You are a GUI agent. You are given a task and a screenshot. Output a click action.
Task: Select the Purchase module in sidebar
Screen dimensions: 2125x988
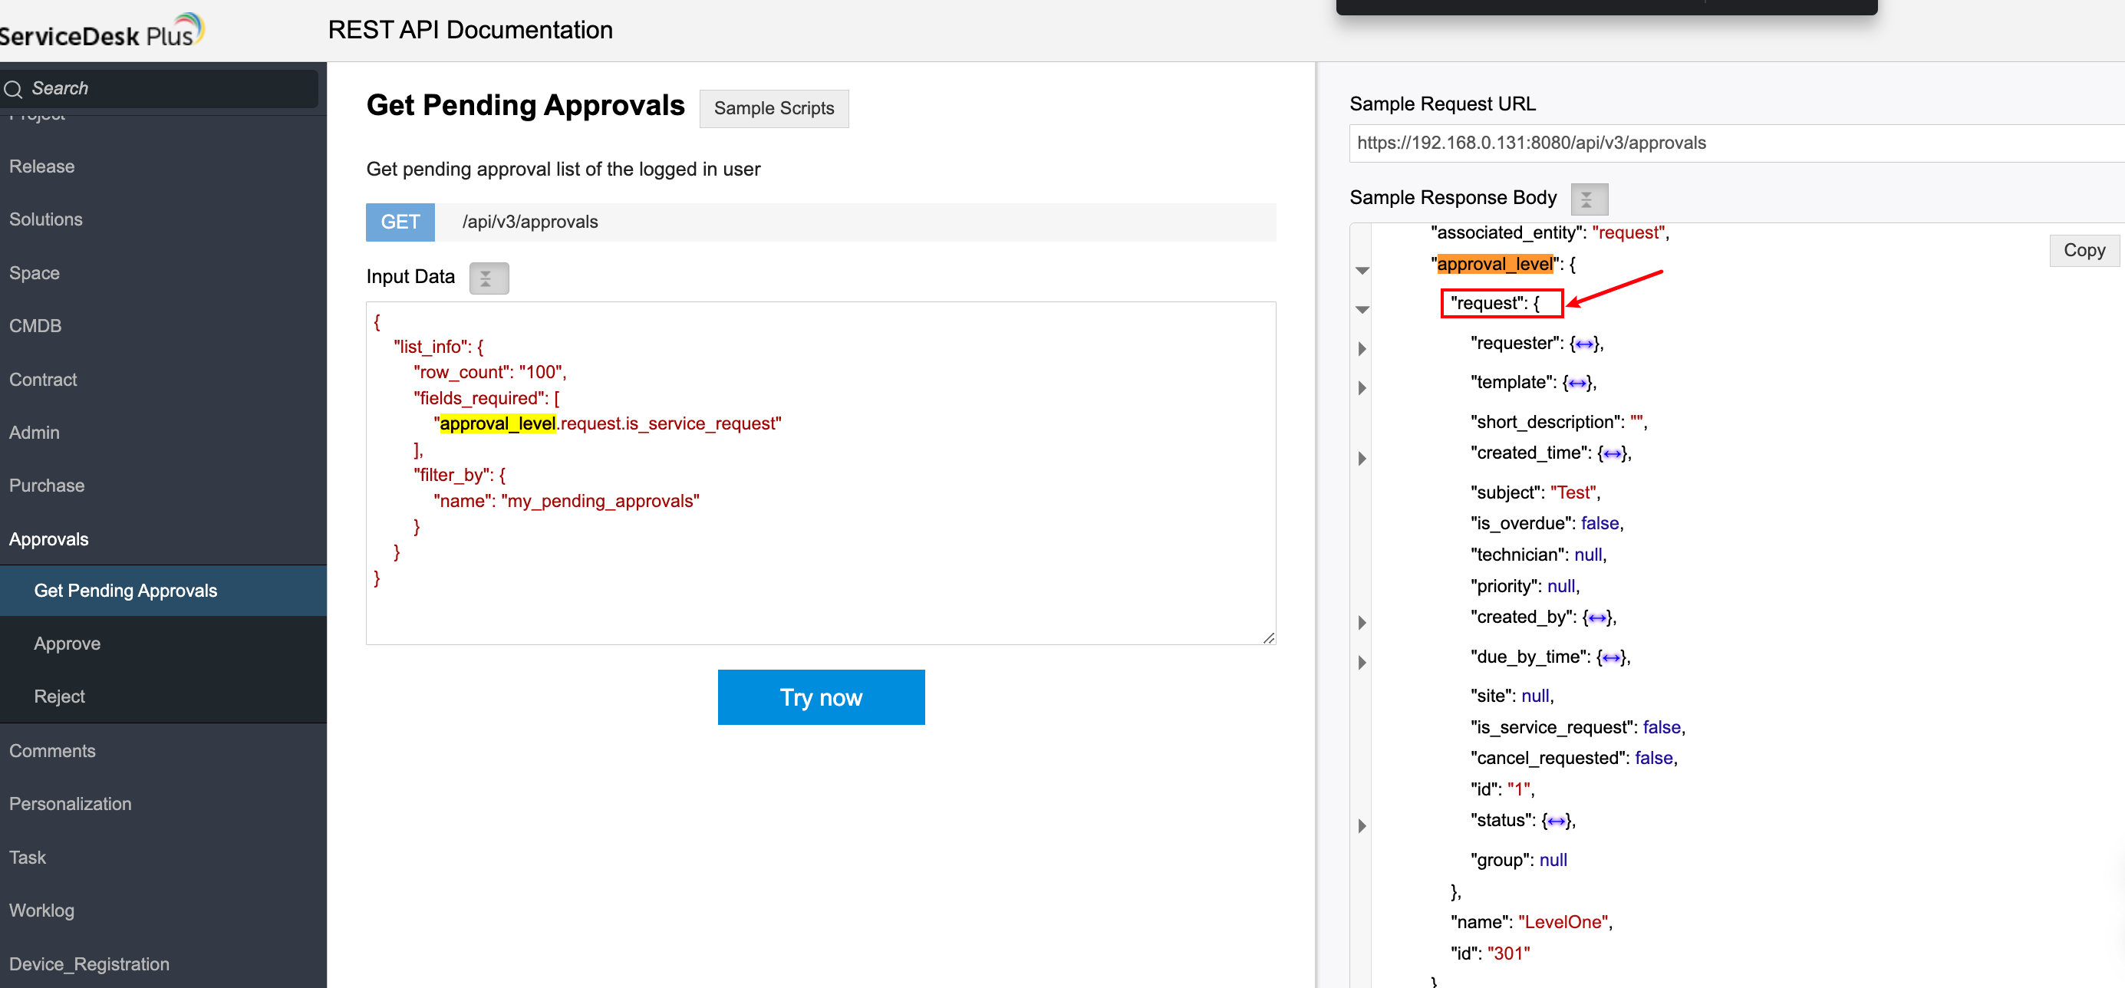click(46, 486)
